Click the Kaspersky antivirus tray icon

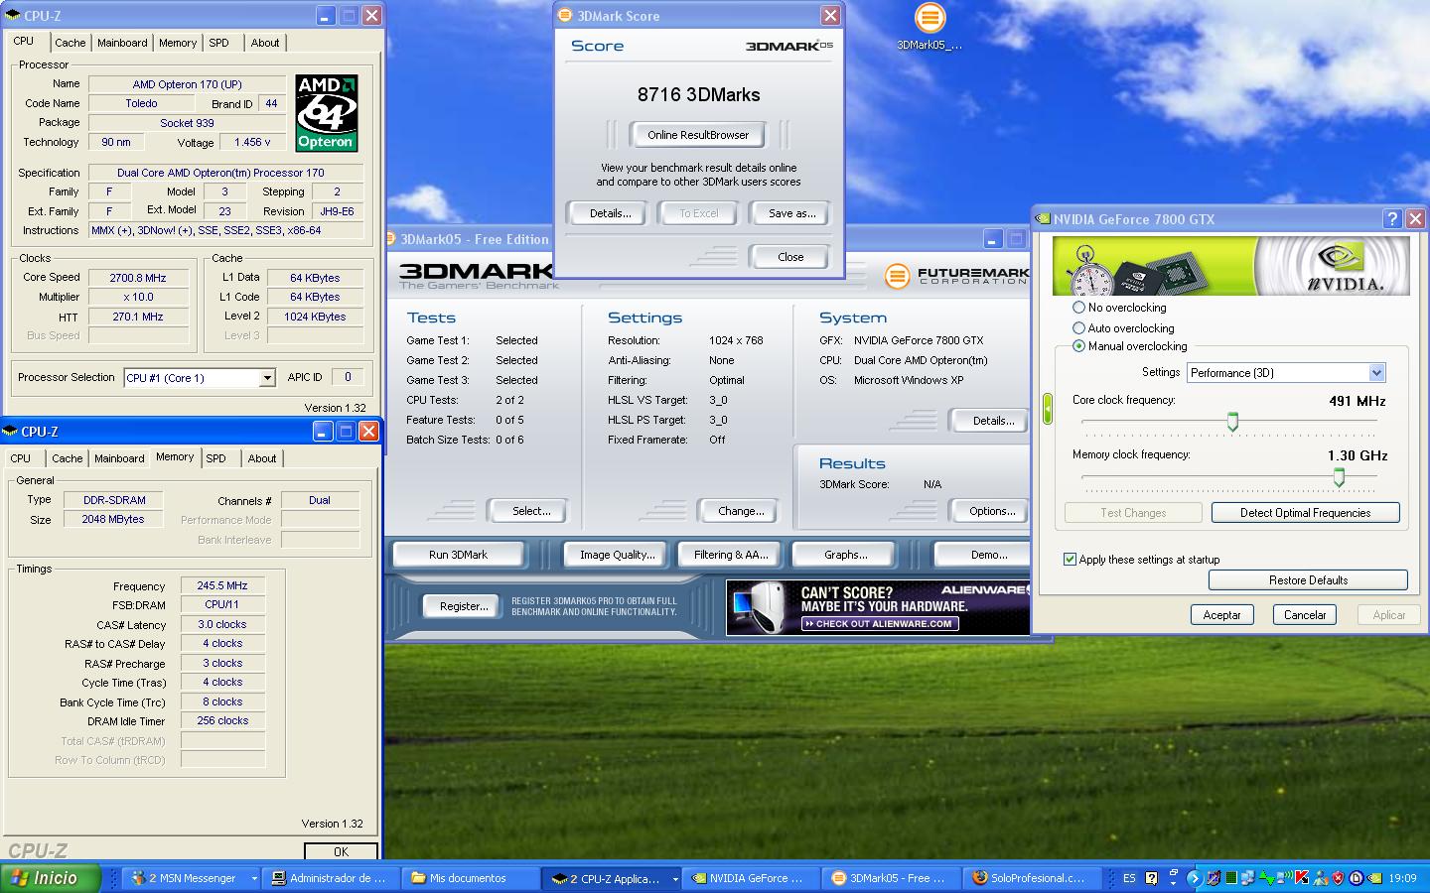[x=1301, y=878]
